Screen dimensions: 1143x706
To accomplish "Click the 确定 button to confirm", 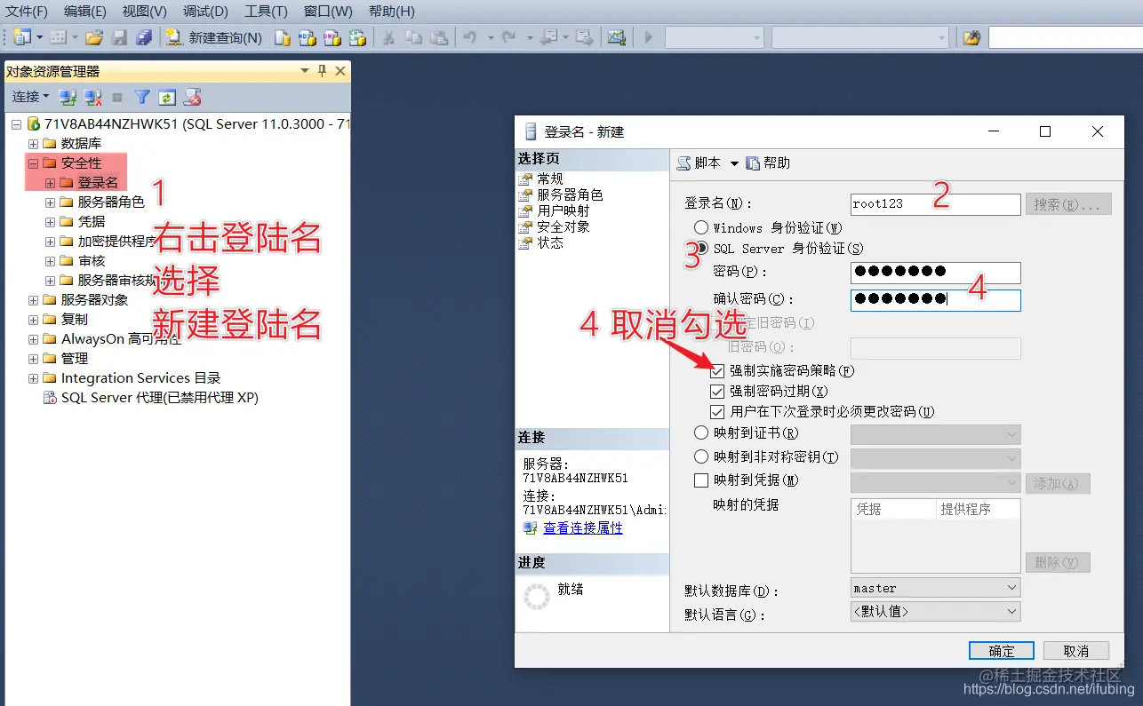I will click(1001, 650).
